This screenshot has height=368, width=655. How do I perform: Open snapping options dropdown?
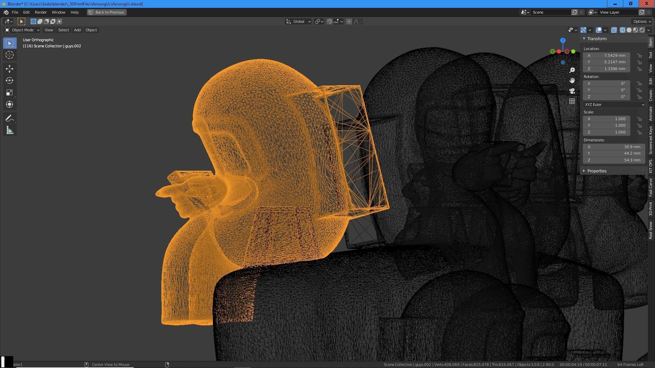point(338,21)
